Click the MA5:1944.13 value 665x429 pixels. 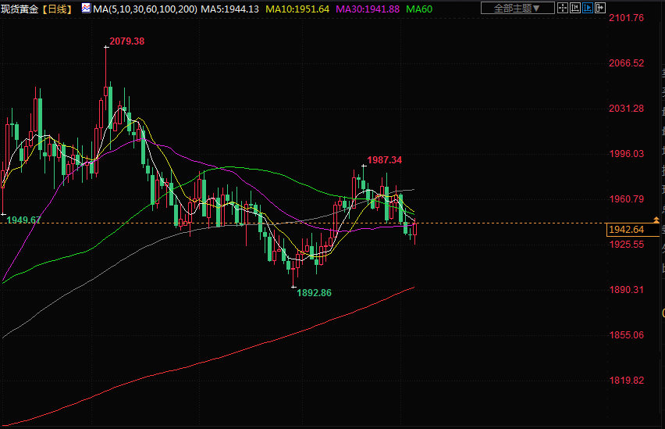pos(230,9)
